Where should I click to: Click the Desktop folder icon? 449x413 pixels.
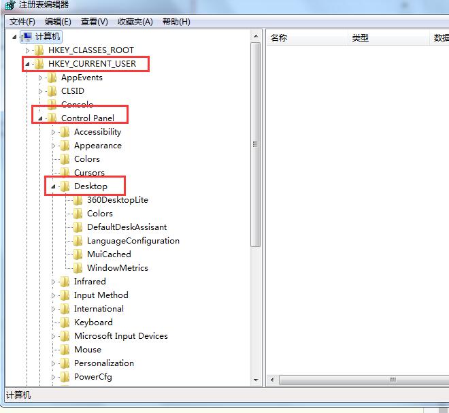[x=65, y=186]
